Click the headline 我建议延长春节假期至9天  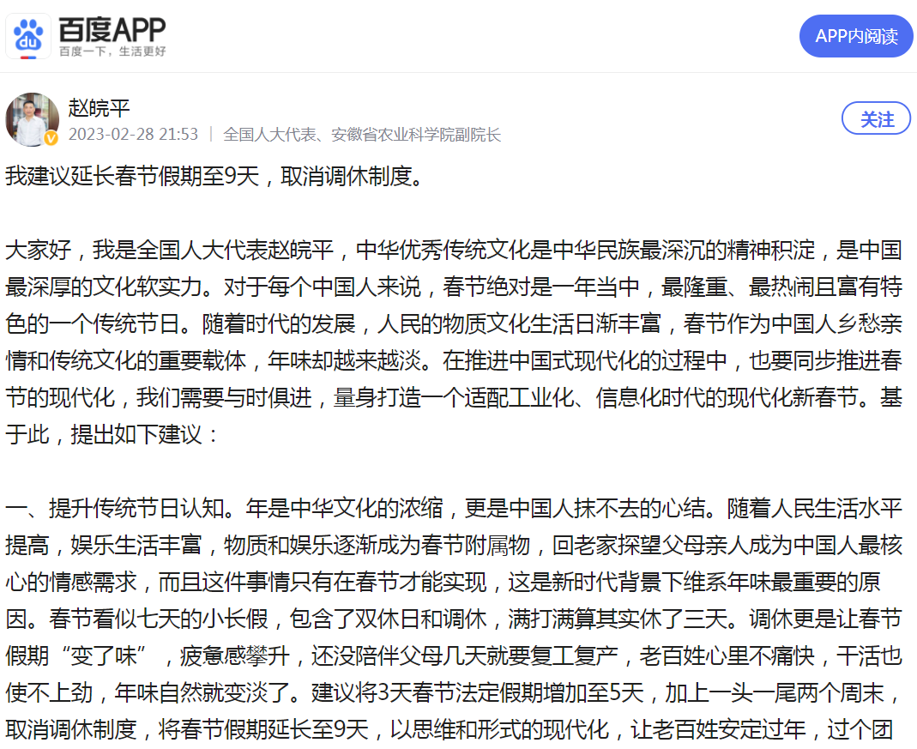pos(214,177)
